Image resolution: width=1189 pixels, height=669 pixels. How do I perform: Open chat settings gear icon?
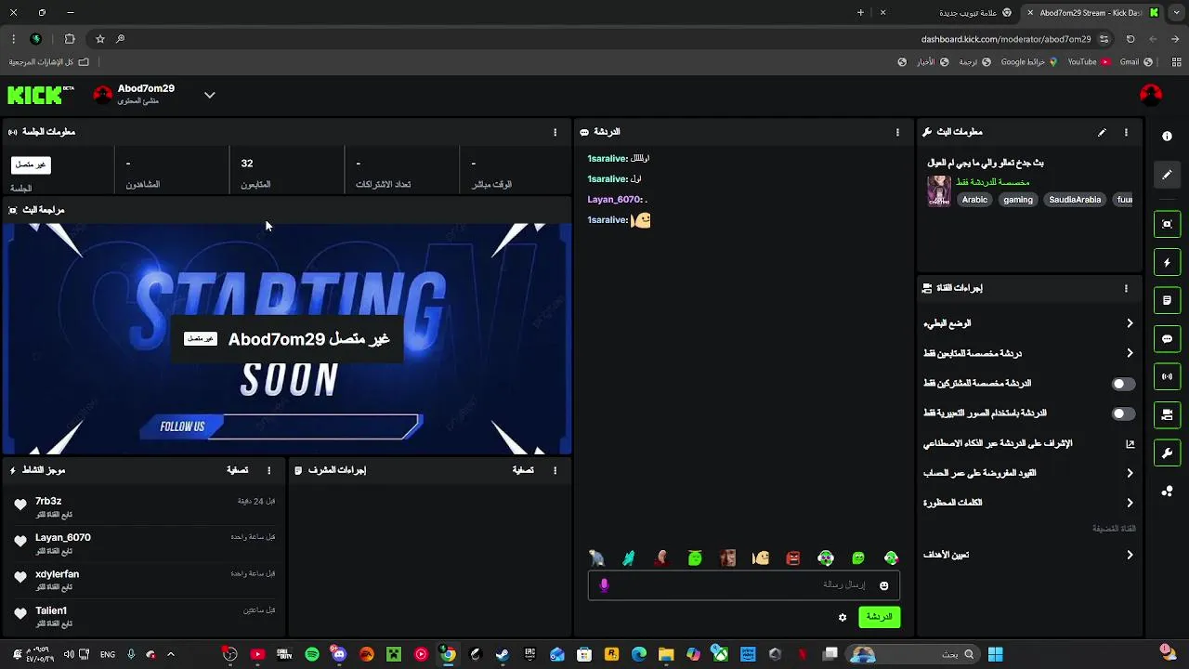point(843,617)
